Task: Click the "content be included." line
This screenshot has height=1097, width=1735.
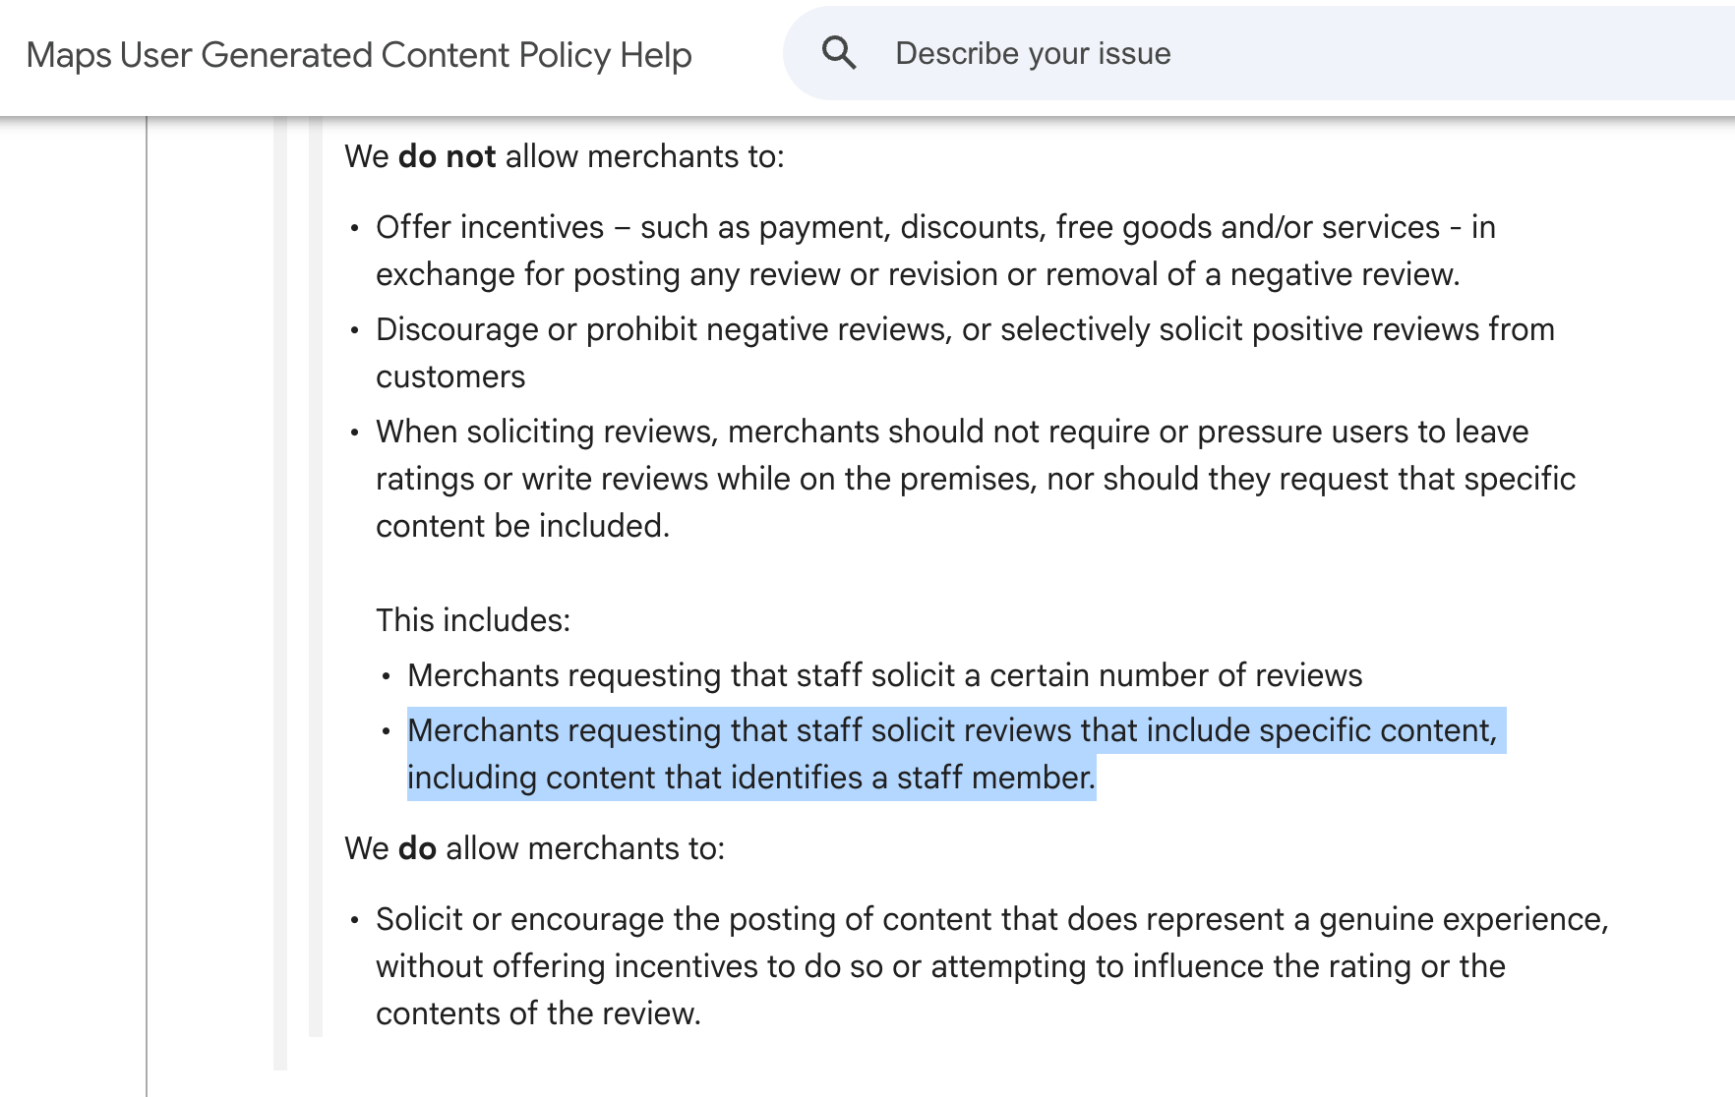Action: pos(522,526)
